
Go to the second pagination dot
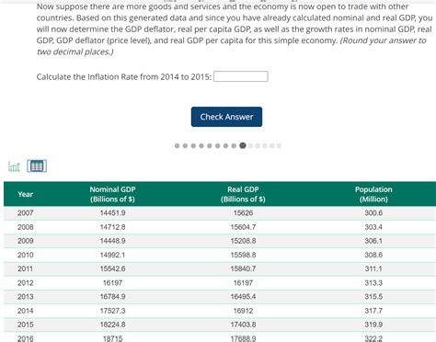coord(185,145)
